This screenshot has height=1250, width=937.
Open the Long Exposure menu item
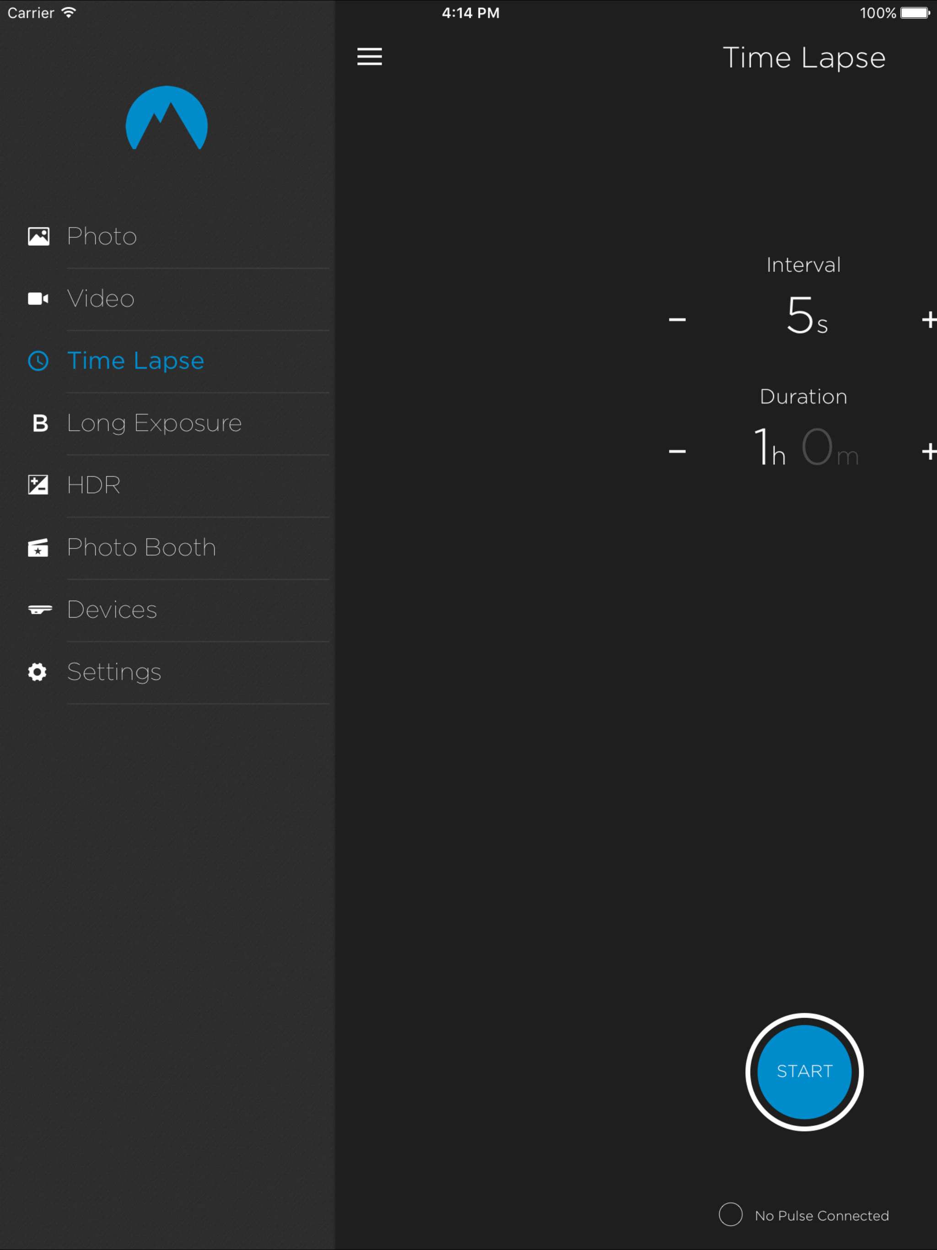[x=154, y=423]
